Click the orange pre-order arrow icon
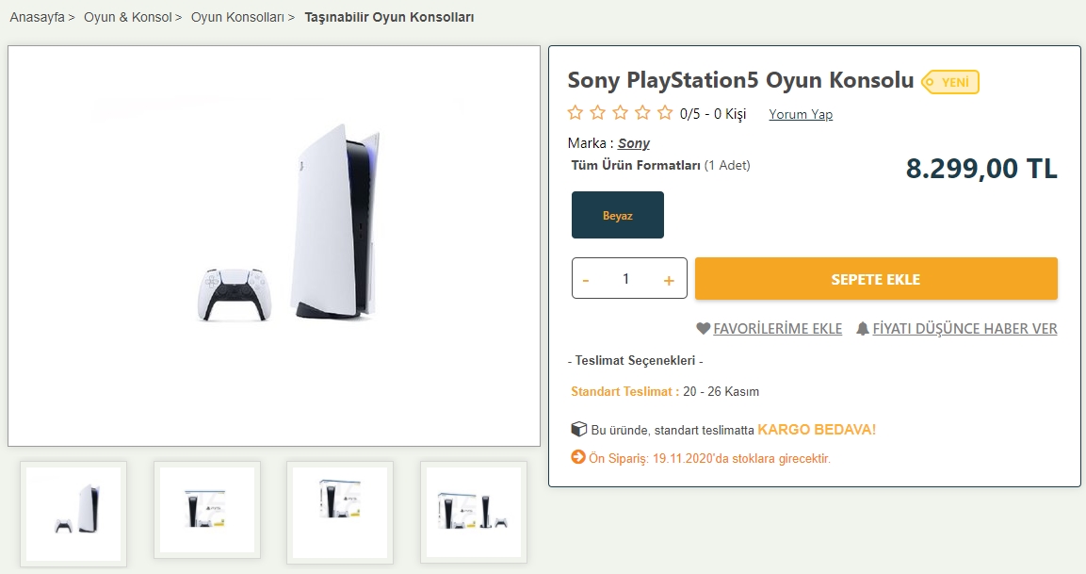The width and height of the screenshot is (1086, 574). point(578,458)
